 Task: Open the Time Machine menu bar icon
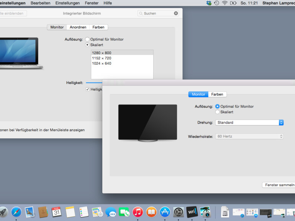click(x=216, y=3)
